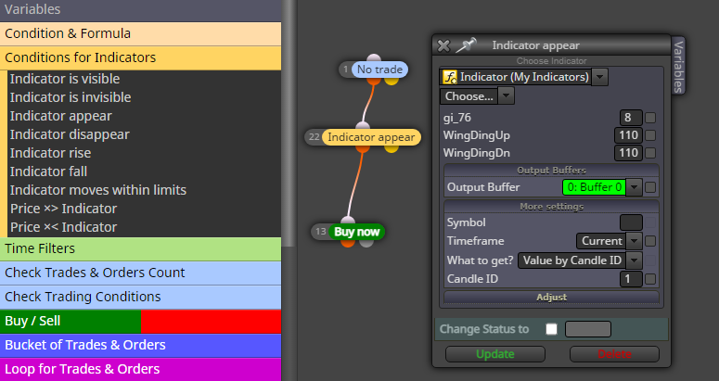Edit the gi_76 value field
The image size is (719, 381).
click(631, 118)
